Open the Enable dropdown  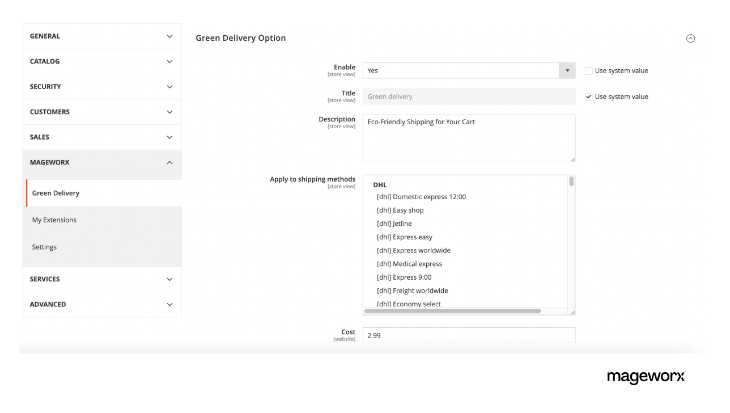[x=567, y=70]
